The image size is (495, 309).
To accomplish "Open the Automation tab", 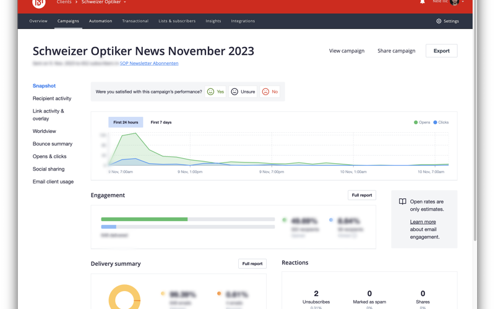I will pyautogui.click(x=100, y=21).
